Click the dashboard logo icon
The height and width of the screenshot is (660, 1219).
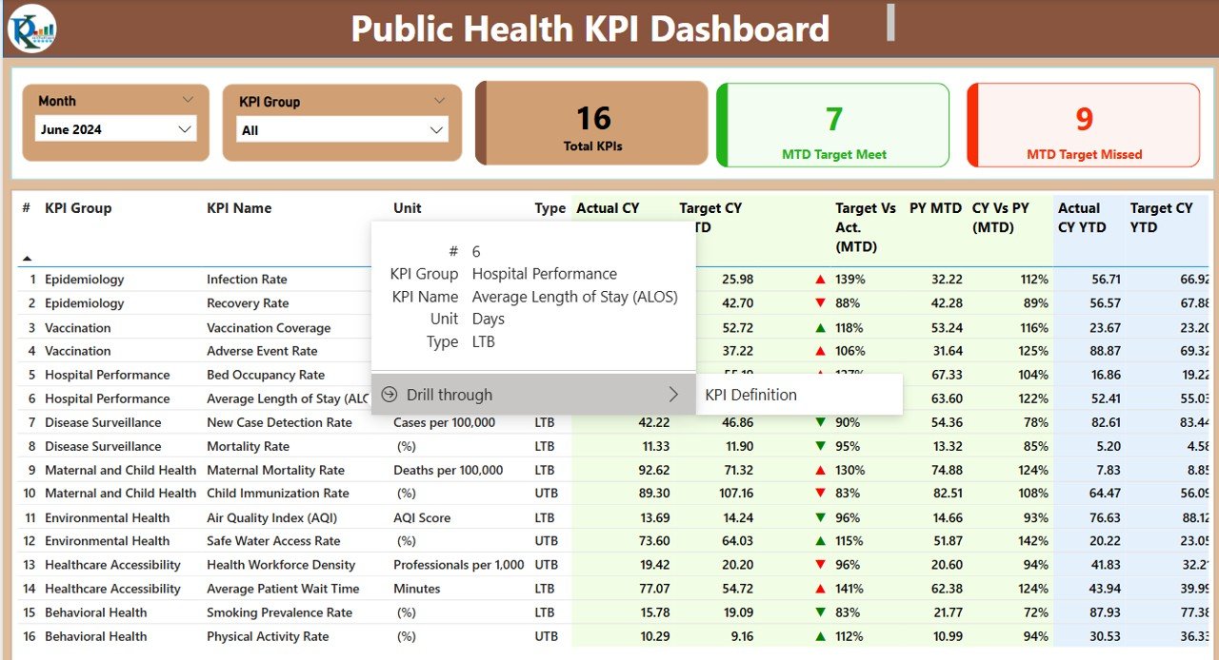pyautogui.click(x=31, y=29)
